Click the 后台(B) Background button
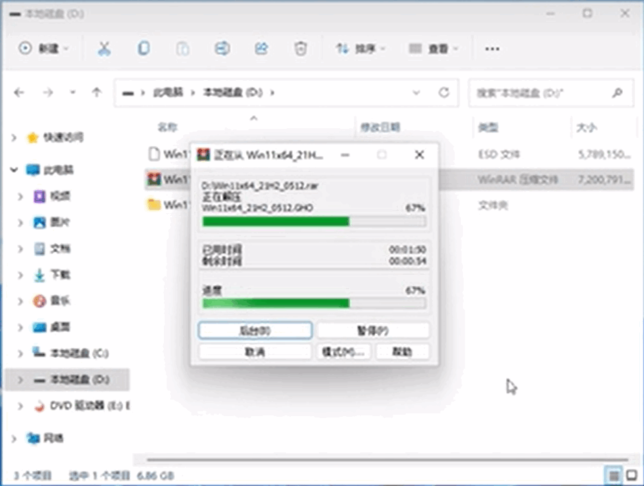Image resolution: width=644 pixels, height=486 pixels. [x=255, y=330]
